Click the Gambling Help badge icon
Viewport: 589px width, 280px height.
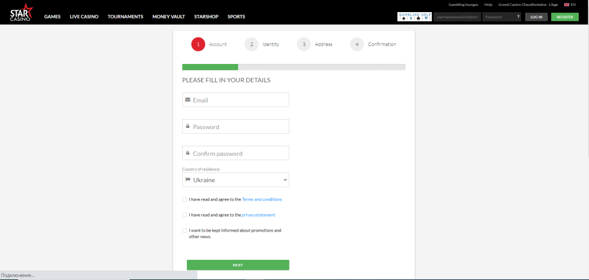point(415,17)
